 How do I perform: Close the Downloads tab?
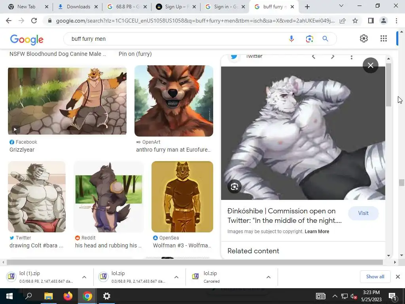pyautogui.click(x=96, y=7)
